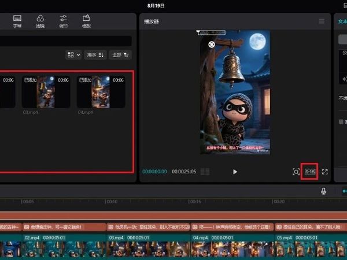Select the 文本 tab in right panel
This screenshot has width=347, height=260.
point(341,21)
